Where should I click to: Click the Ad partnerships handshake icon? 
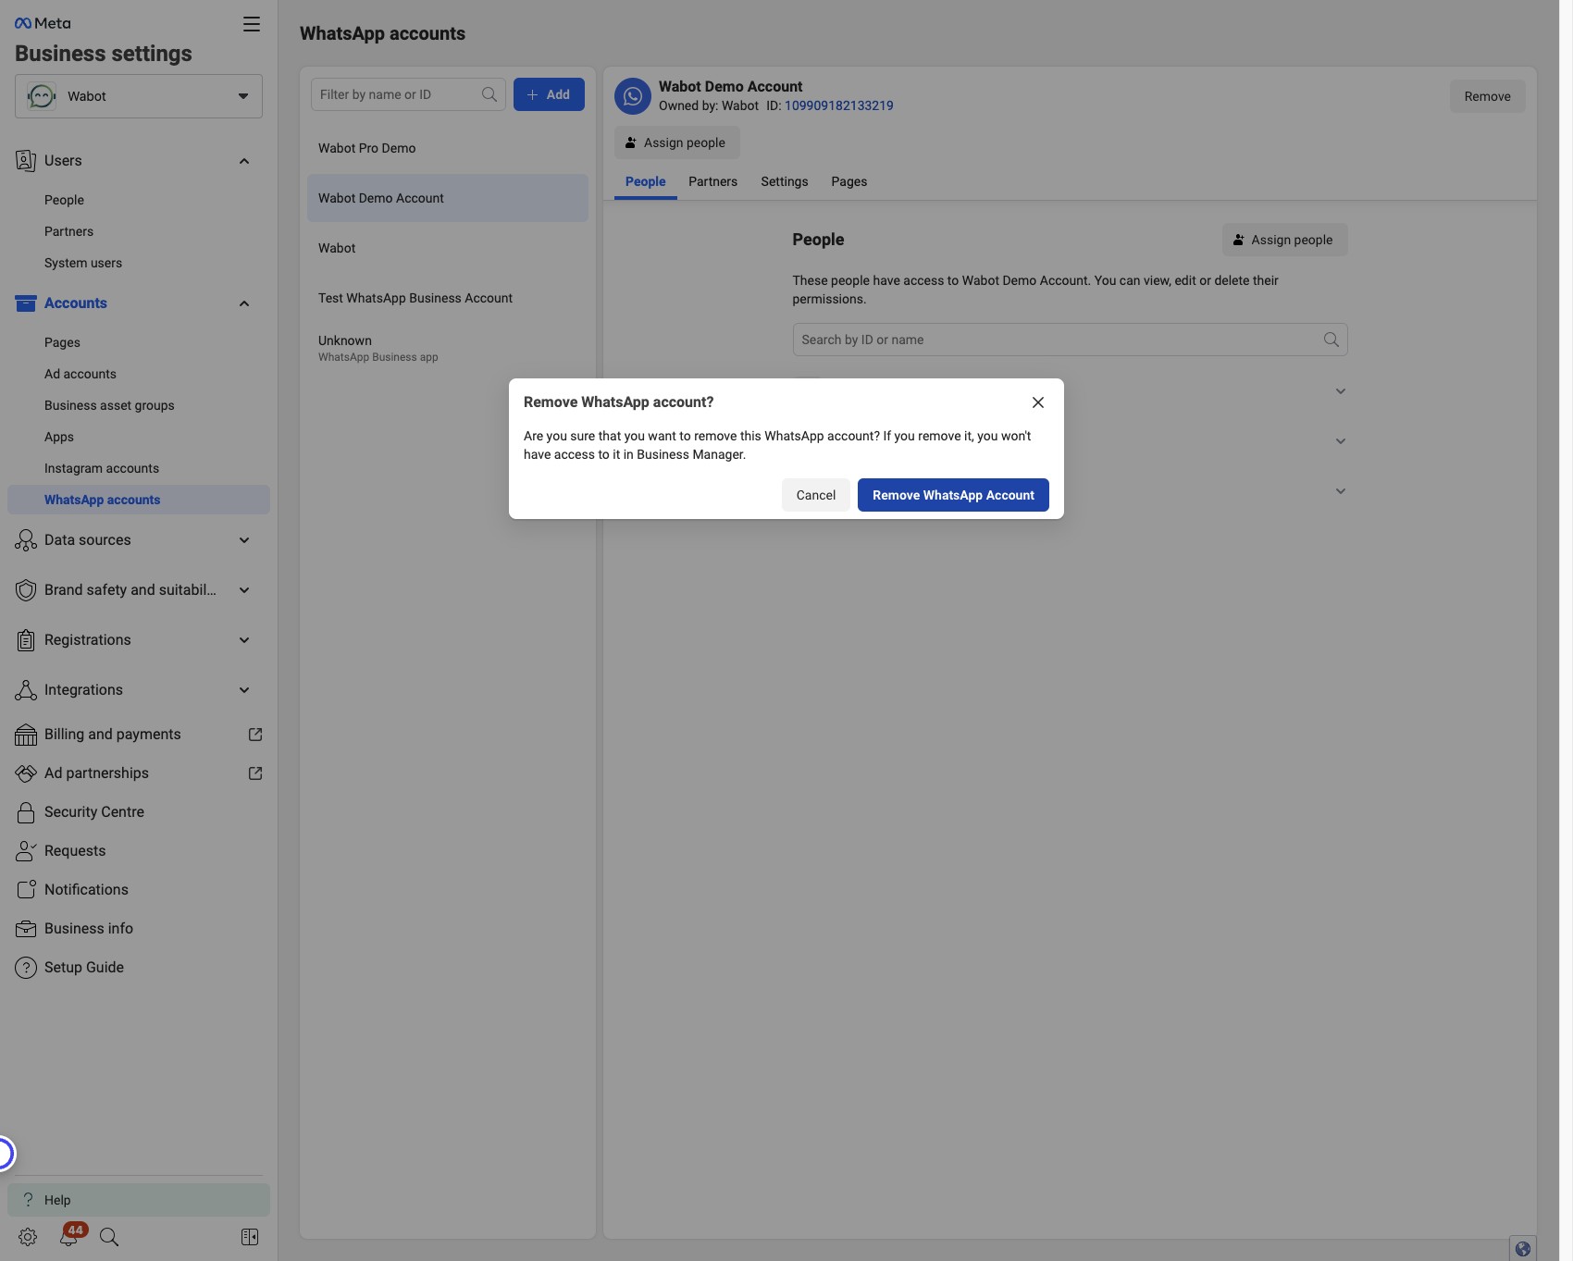pos(26,773)
